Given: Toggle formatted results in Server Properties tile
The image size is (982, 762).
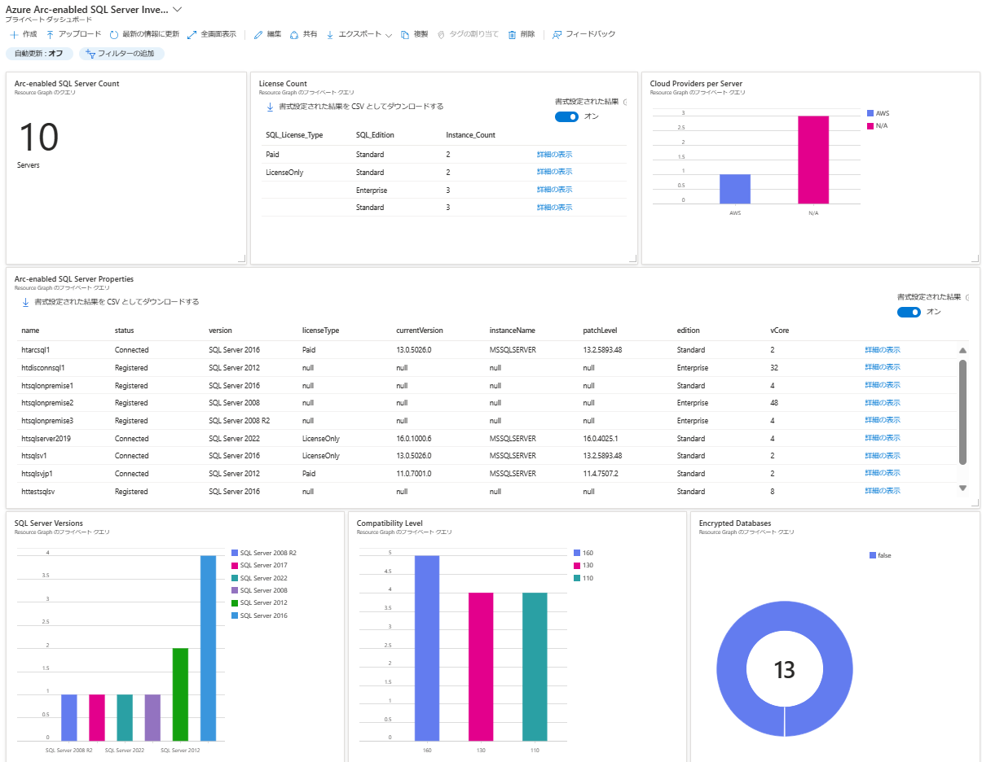Looking at the screenshot, I should click(x=909, y=312).
